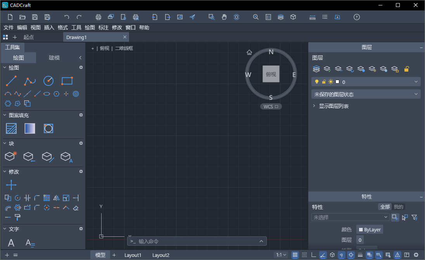
Task: Open the 1:1 scale dropdown
Action: [281, 255]
